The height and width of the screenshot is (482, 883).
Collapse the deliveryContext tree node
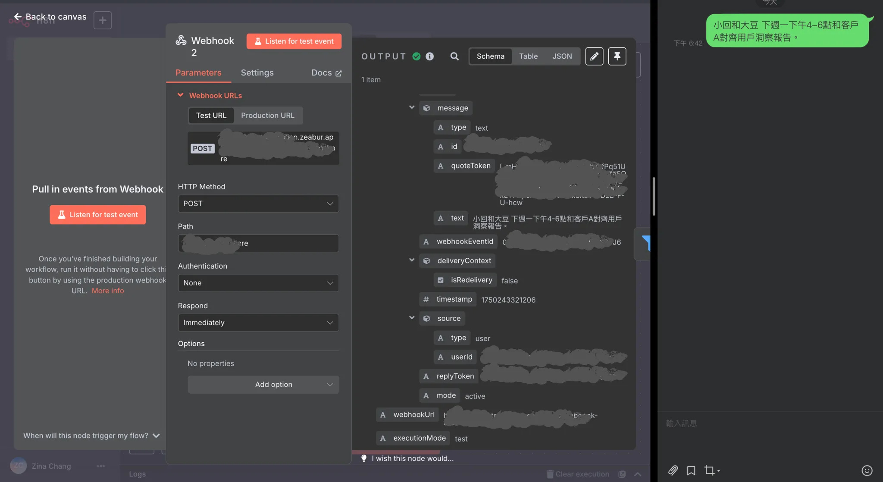pyautogui.click(x=412, y=260)
